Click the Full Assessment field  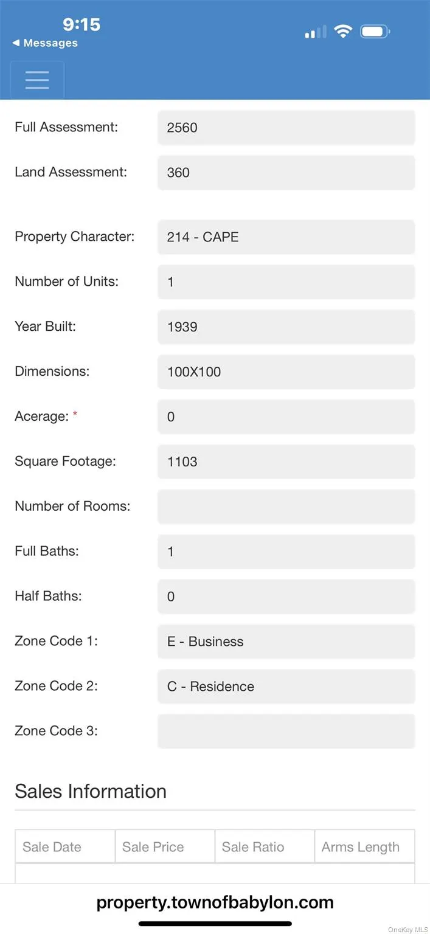286,128
